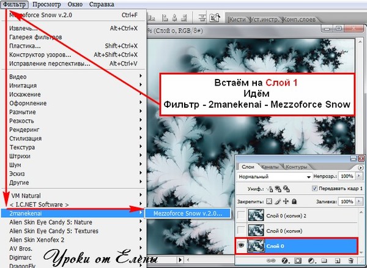This screenshot has width=367, height=268.
Task: Toggle Lock transparent pixels
Action: pyautogui.click(x=269, y=201)
